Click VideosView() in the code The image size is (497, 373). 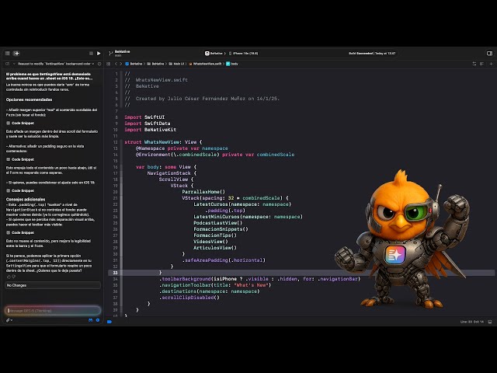tap(210, 242)
